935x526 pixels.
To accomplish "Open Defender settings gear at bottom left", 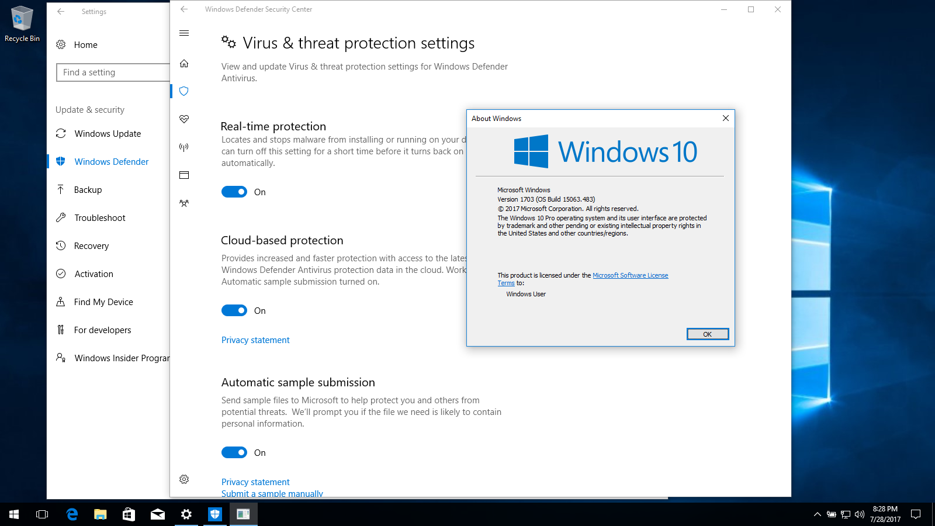I will click(184, 479).
